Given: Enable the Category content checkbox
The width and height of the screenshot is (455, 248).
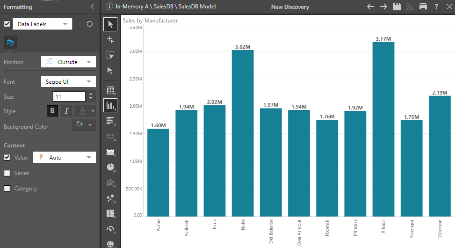Looking at the screenshot, I should [7, 189].
